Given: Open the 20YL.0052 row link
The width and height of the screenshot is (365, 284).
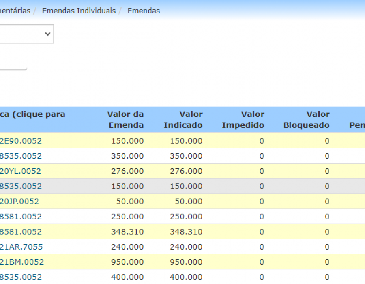Looking at the screenshot, I should click(x=21, y=171).
